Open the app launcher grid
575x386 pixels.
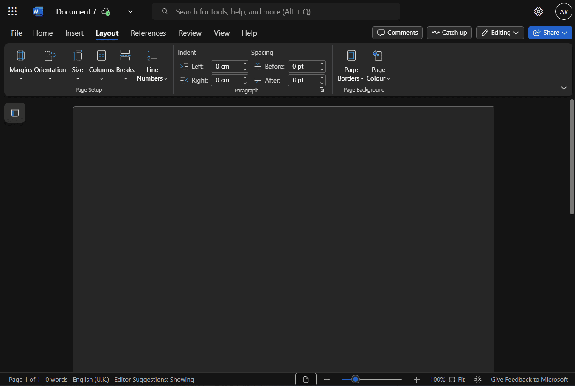[x=13, y=11]
